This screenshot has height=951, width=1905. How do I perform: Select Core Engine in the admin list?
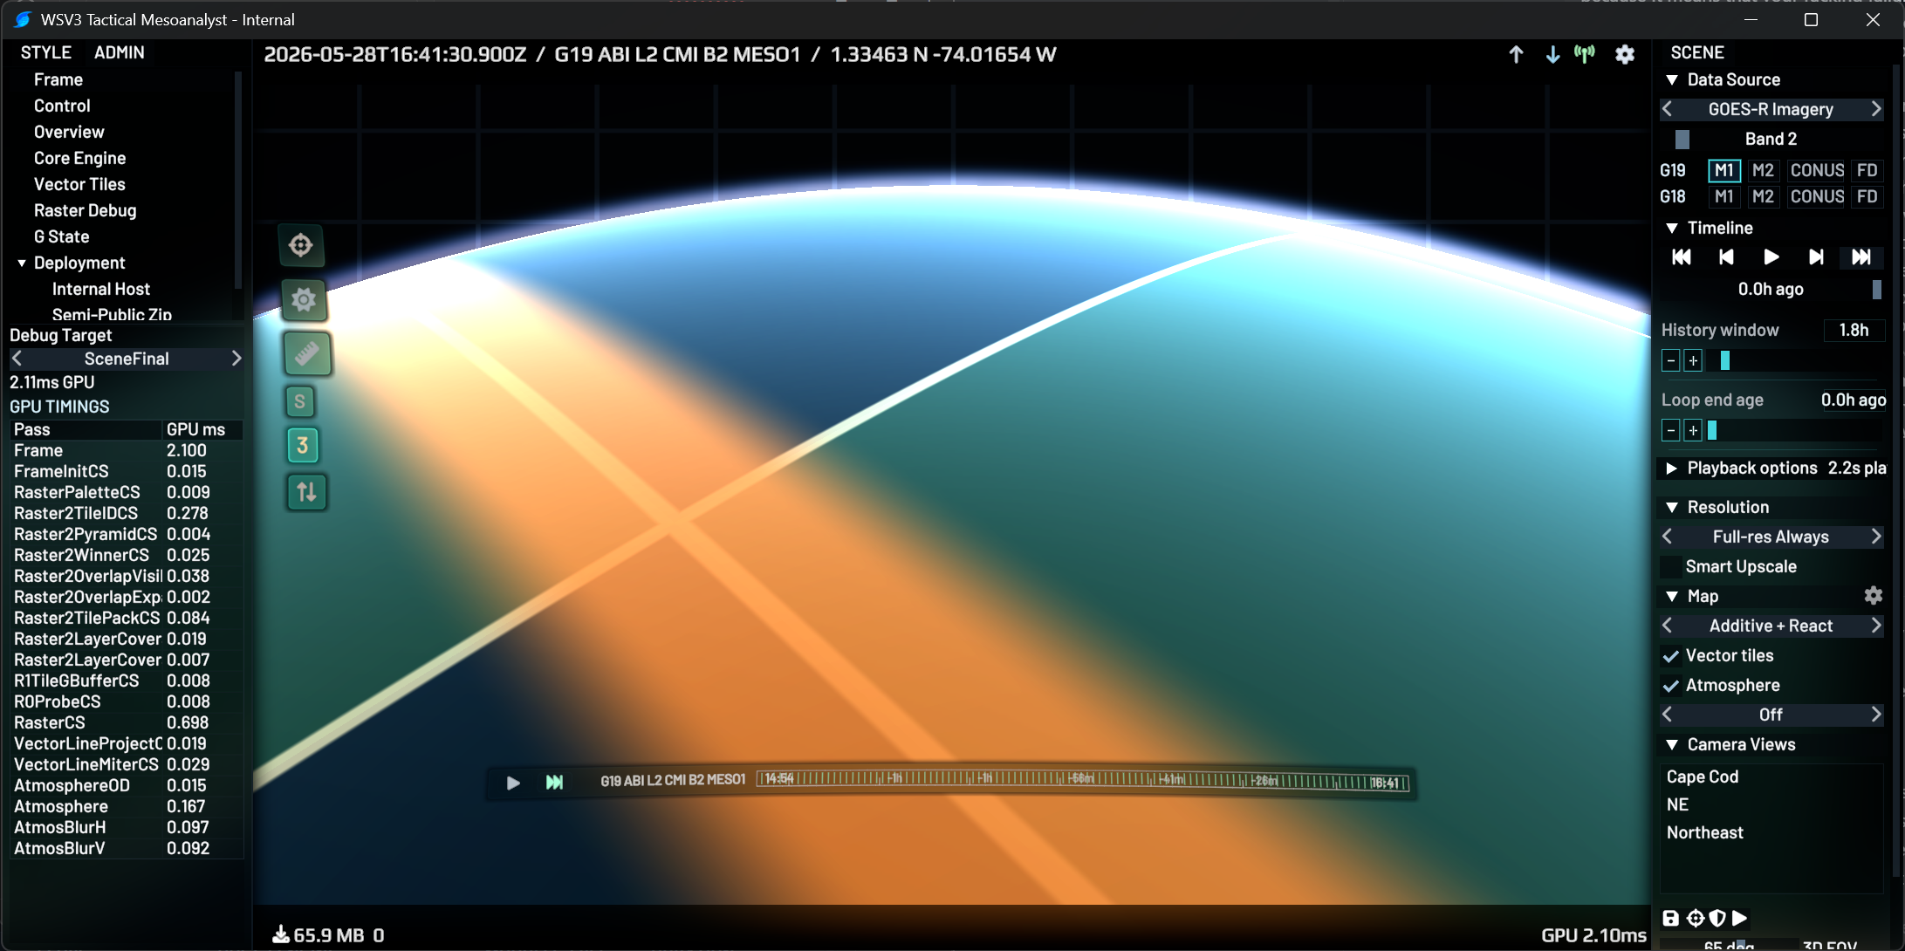click(x=79, y=158)
